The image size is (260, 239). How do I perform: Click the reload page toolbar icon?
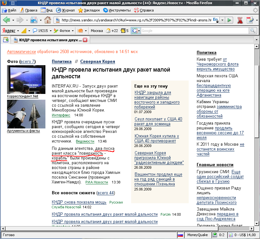(34, 20)
